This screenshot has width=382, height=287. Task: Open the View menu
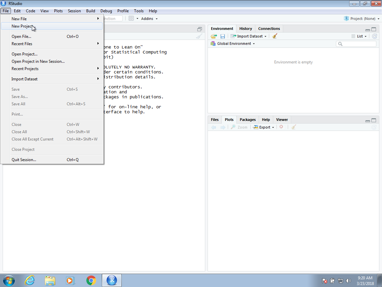(x=44, y=11)
